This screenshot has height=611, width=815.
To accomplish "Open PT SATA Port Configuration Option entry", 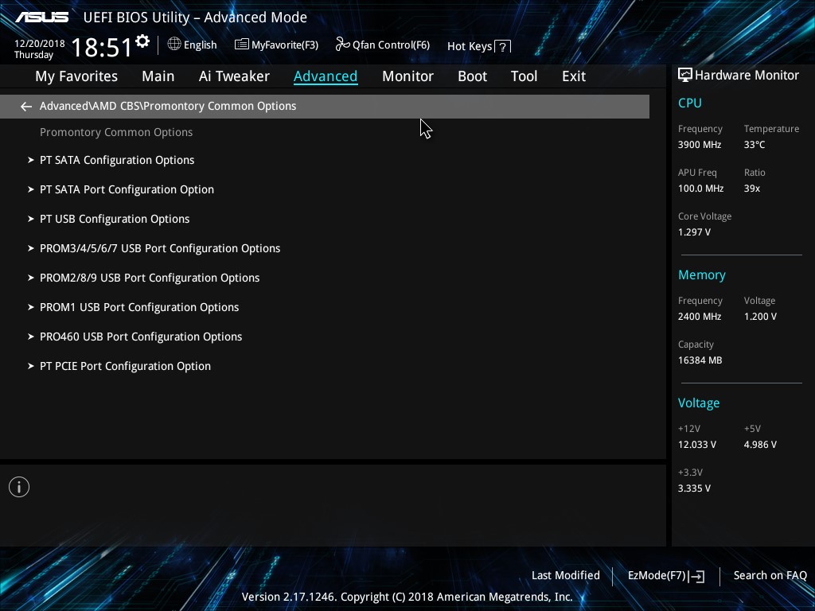I will coord(127,189).
